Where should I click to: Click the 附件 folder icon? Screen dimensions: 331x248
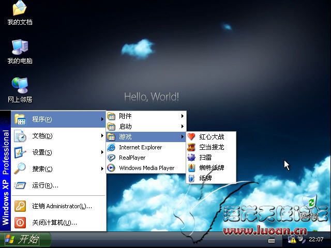111,116
